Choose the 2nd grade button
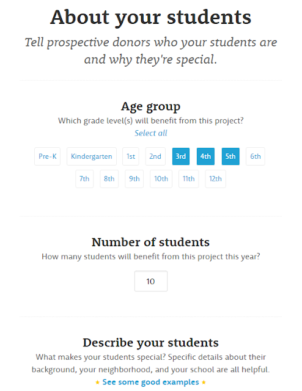 [x=155, y=156]
